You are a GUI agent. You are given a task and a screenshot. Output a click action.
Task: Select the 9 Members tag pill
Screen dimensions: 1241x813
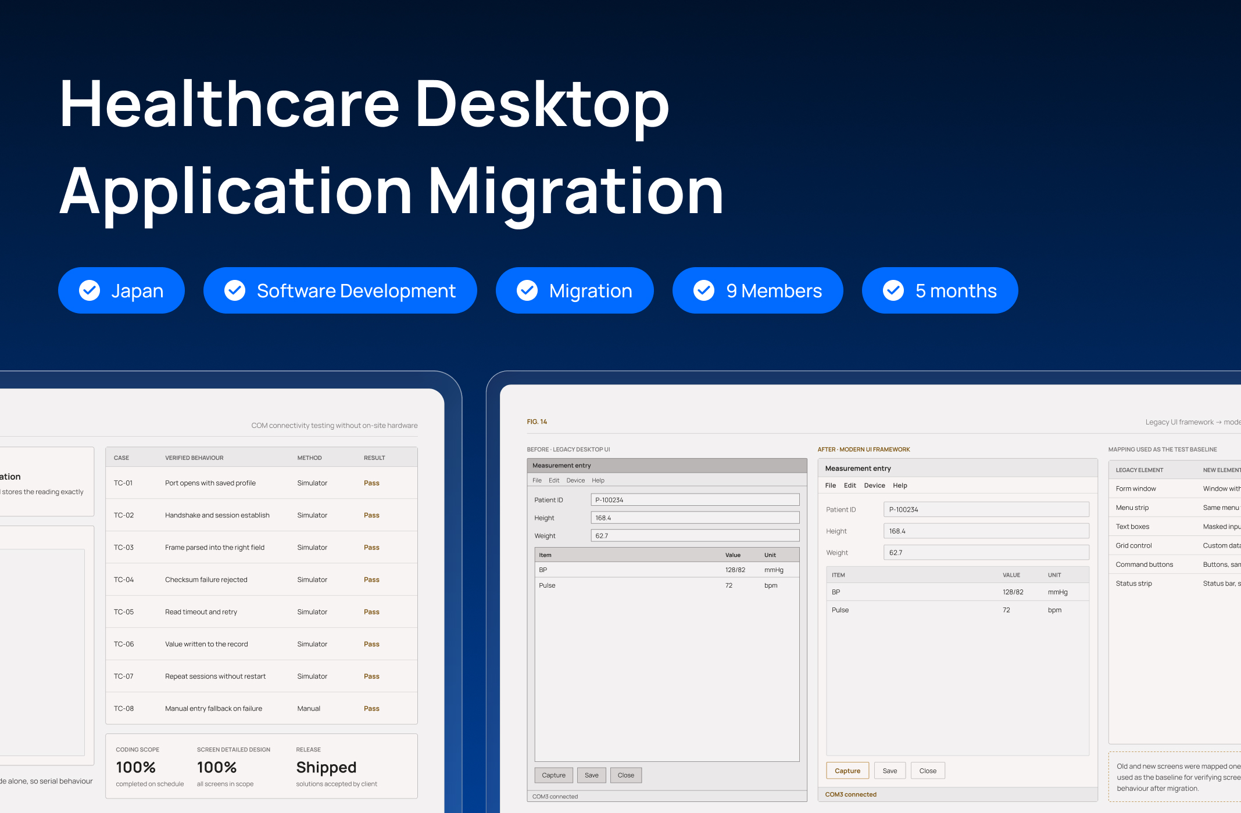click(x=758, y=290)
